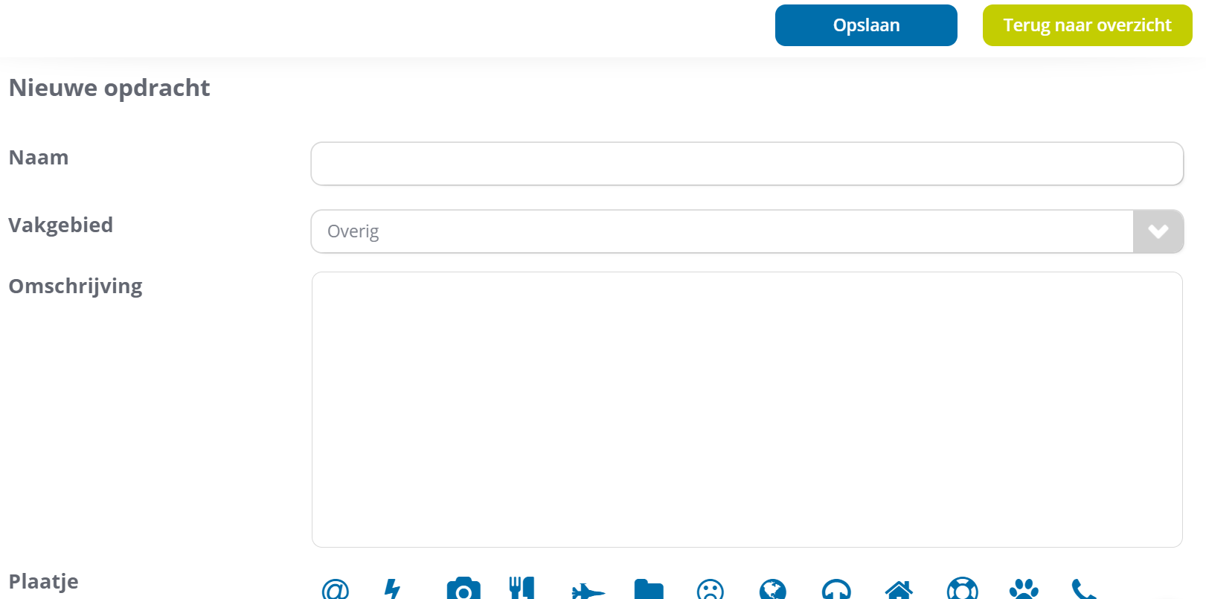
Task: Click the Naam label
Action: click(x=39, y=158)
